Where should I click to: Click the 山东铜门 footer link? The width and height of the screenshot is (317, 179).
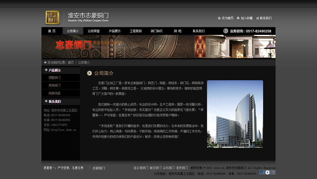click(168, 168)
